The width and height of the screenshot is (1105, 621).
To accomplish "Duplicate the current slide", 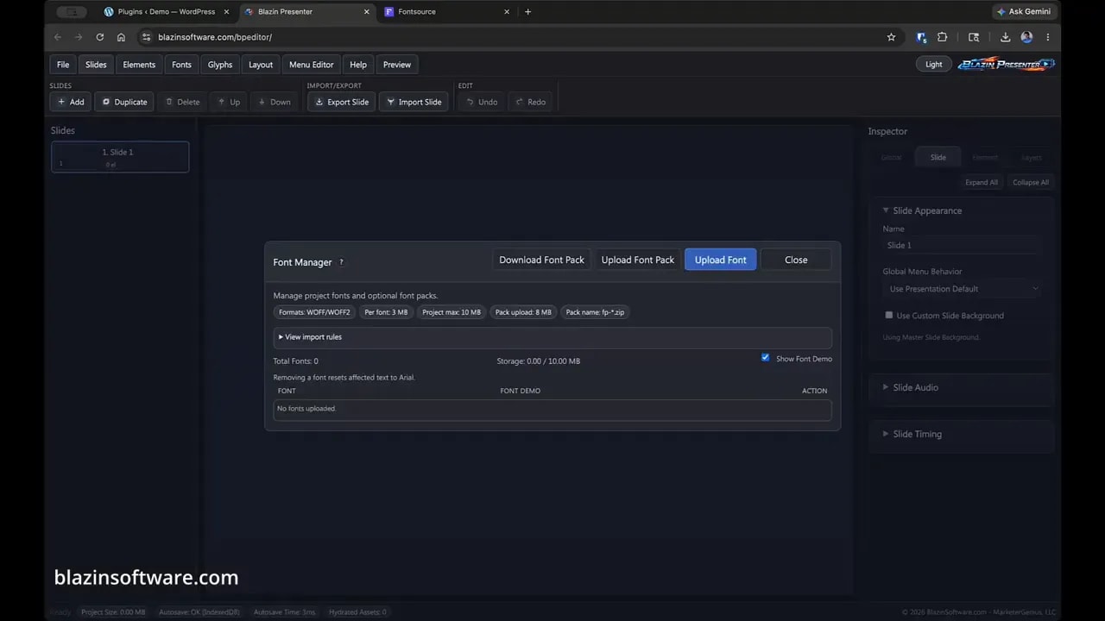I will 124,102.
